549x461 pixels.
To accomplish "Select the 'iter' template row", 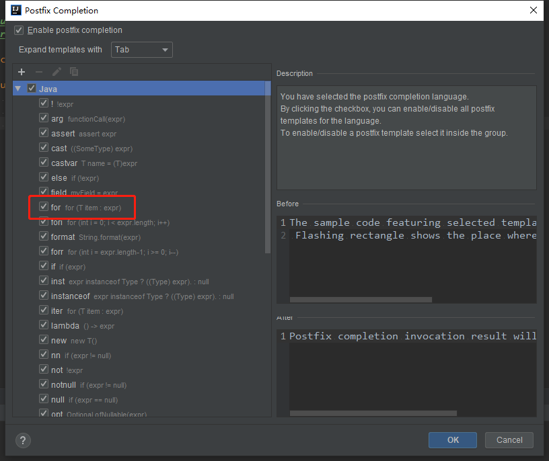I will (139, 311).
